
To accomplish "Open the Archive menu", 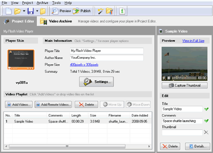I will (42, 3).
